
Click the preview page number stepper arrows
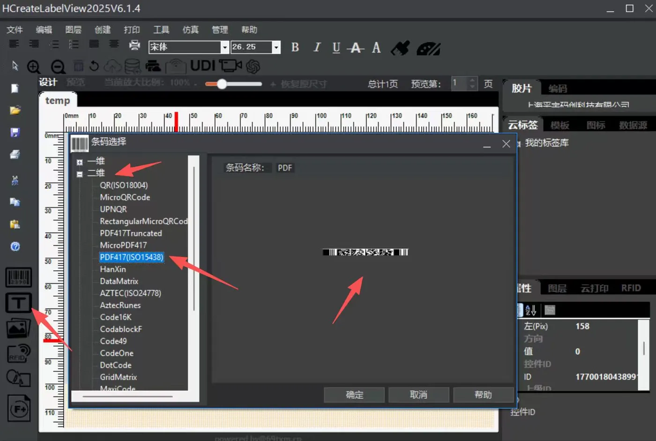(472, 84)
